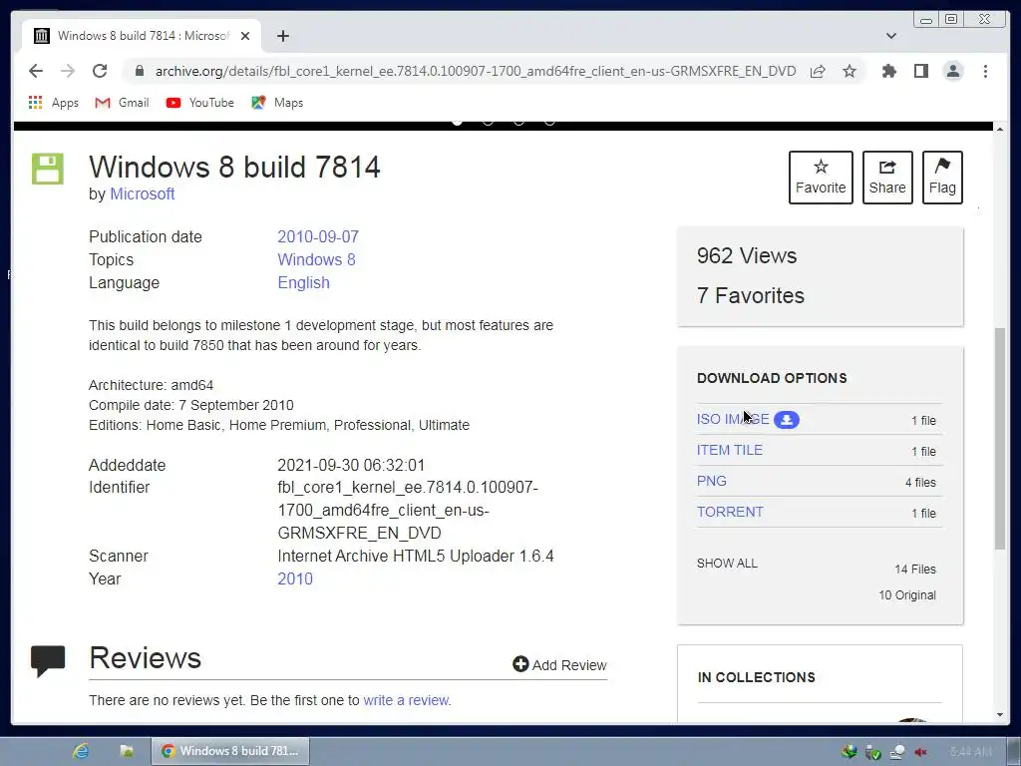Open the 2010 year link

click(295, 578)
